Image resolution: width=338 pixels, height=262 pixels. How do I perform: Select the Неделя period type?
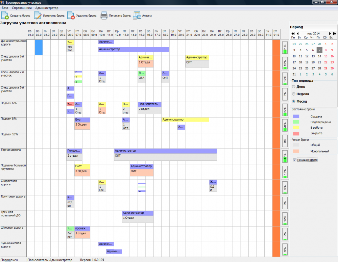click(x=294, y=94)
